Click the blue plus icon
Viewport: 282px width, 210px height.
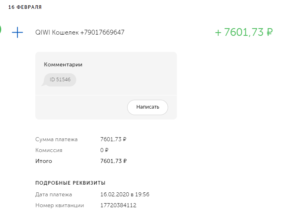tap(18, 32)
